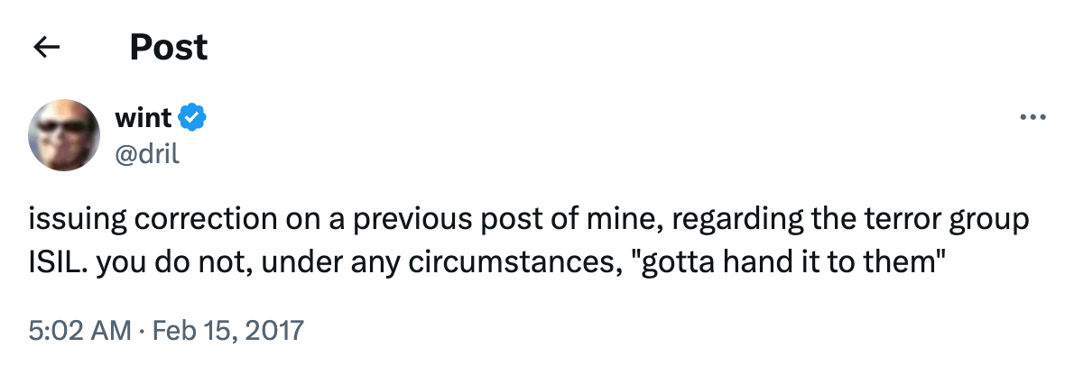Click the "Post" header title
The width and height of the screenshot is (1074, 375).
pyautogui.click(x=169, y=47)
